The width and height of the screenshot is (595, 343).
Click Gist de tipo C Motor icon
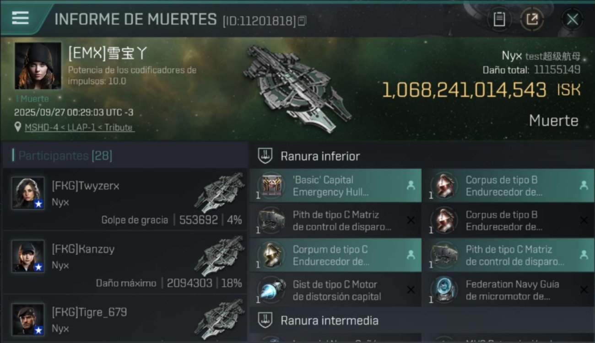click(270, 290)
